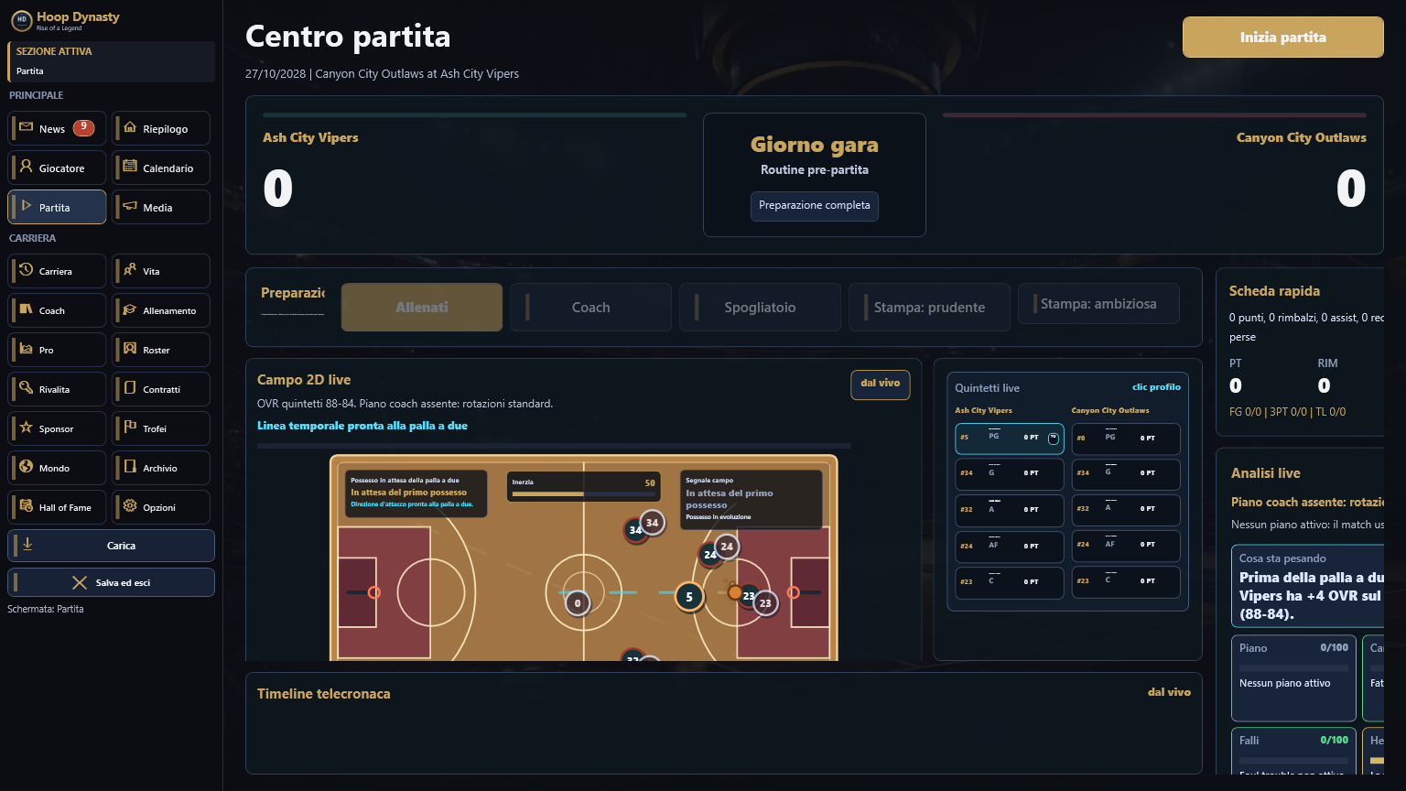Image resolution: width=1406 pixels, height=791 pixels.
Task: Click the Hoop Dynasty HD logo
Action: 21,20
